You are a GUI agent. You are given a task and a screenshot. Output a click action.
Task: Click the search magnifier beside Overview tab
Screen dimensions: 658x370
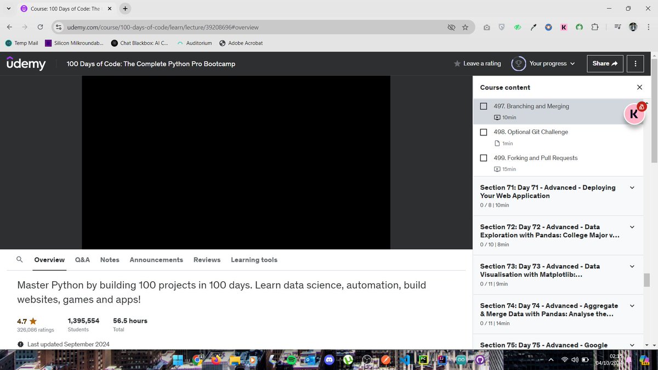point(20,260)
